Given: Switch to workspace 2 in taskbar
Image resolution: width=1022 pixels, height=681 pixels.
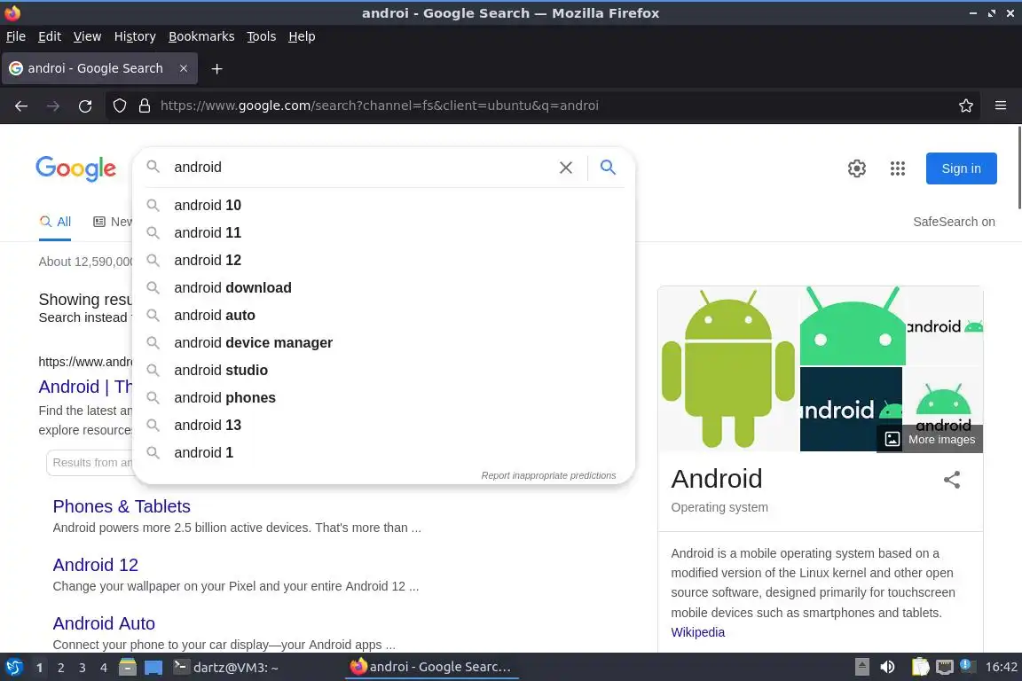Looking at the screenshot, I should click(x=60, y=668).
